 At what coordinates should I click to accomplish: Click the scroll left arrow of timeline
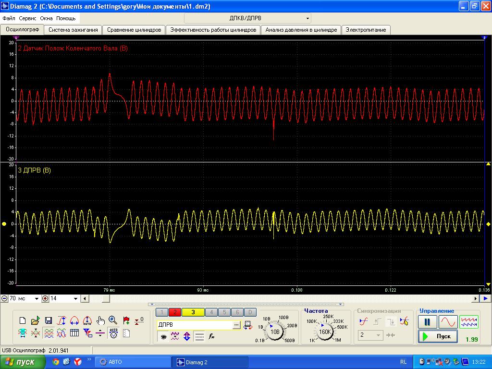pyautogui.click(x=85, y=299)
